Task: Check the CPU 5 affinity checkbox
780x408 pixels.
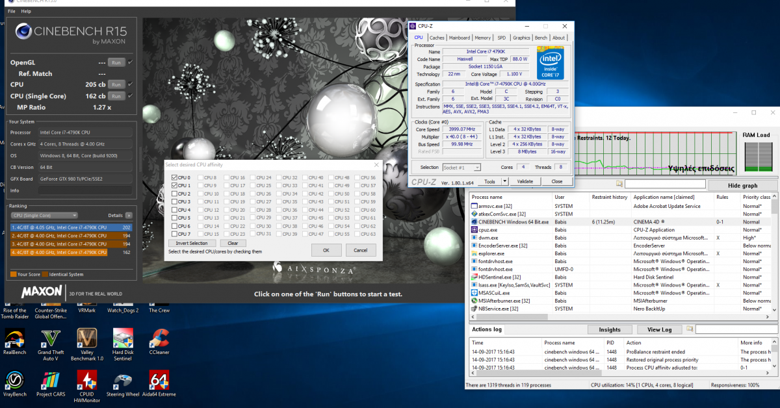Action: [174, 218]
